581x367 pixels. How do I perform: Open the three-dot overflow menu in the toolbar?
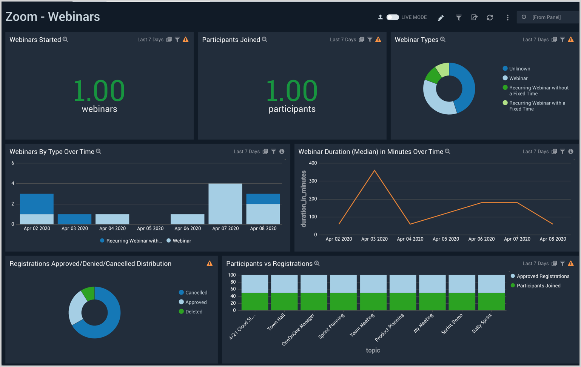click(507, 17)
